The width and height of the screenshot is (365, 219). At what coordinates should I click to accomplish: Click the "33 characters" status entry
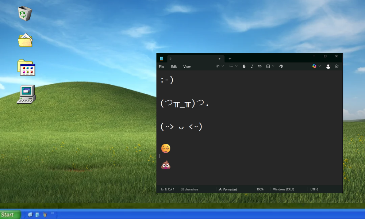click(189, 189)
